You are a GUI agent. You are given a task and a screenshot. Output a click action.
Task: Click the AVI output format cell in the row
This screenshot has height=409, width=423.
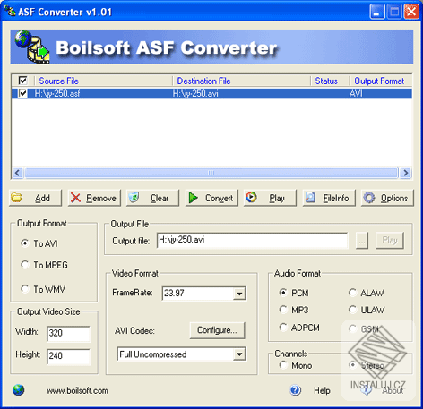[x=356, y=94]
